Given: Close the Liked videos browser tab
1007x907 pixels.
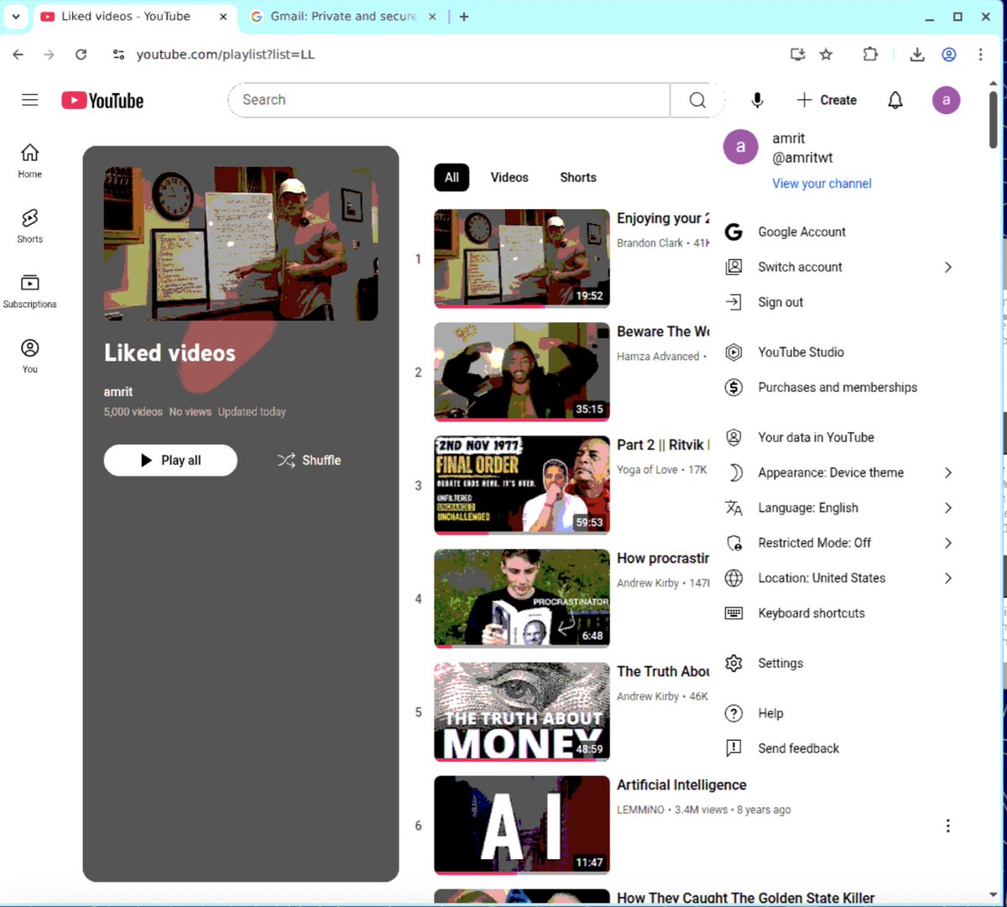Looking at the screenshot, I should coord(223,16).
